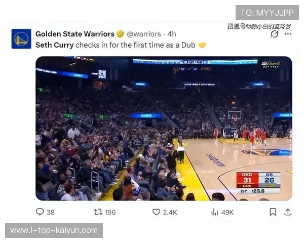This screenshot has width=304, height=243.
Task: Open the three-dot more options menu
Action: (x=288, y=34)
